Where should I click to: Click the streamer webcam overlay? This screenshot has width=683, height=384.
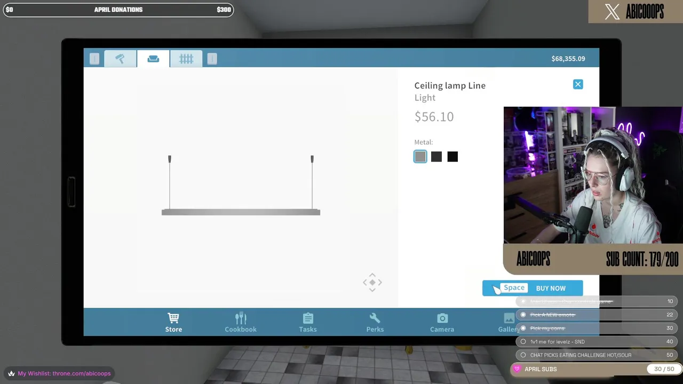[592, 175]
